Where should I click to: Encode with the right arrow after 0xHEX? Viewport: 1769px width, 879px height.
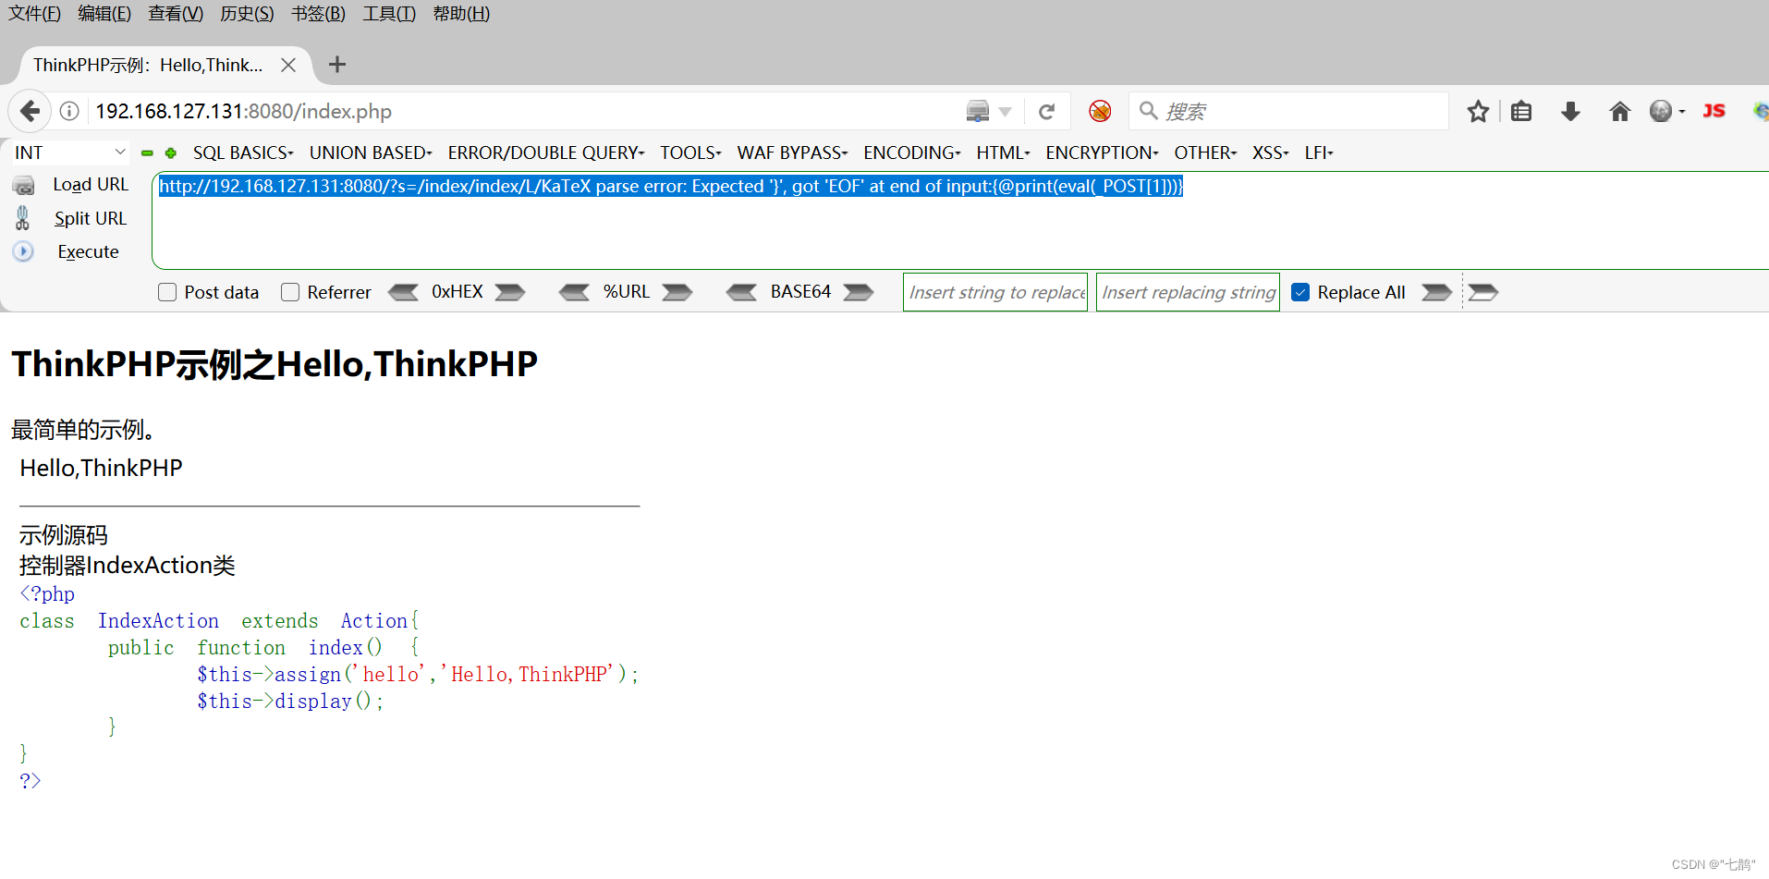point(510,292)
